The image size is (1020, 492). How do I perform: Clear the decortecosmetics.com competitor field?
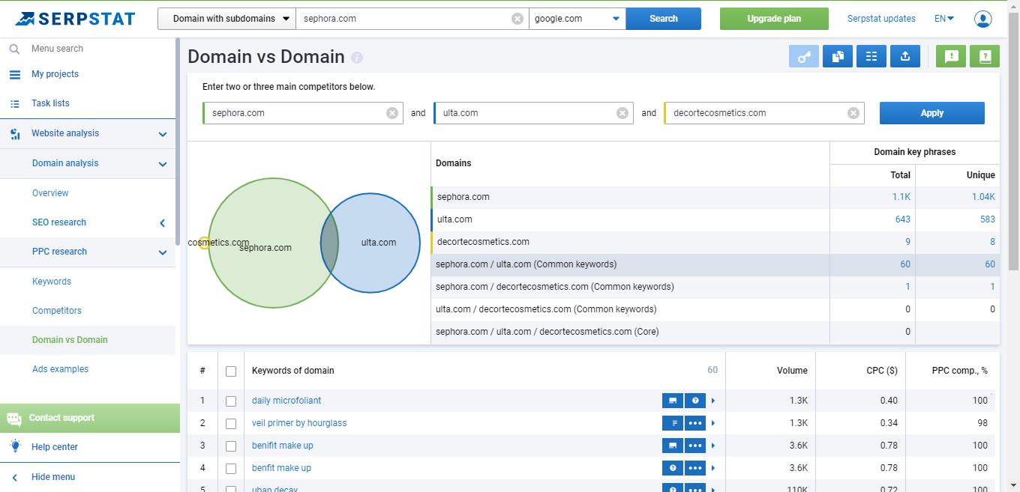853,113
